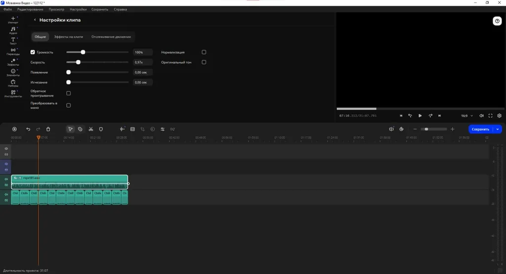Go back using the Настройки клипа chevron
506x274 pixels.
(35, 20)
